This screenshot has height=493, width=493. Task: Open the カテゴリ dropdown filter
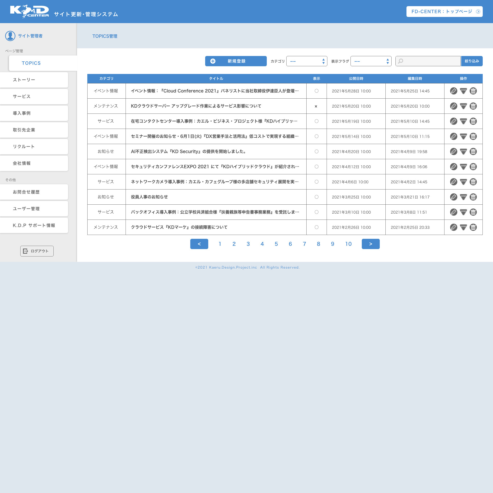coord(307,61)
